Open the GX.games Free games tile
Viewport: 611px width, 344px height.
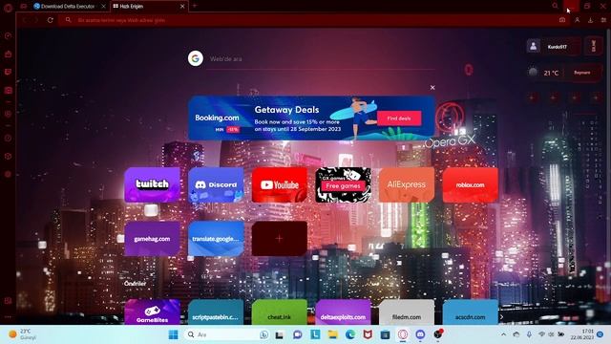343,184
